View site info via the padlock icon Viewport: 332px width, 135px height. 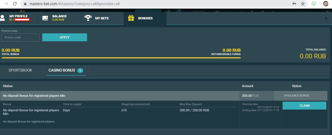pos(25,4)
